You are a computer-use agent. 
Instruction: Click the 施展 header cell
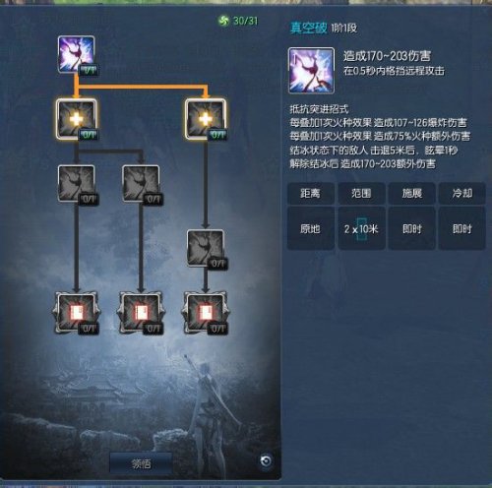pyautogui.click(x=412, y=193)
